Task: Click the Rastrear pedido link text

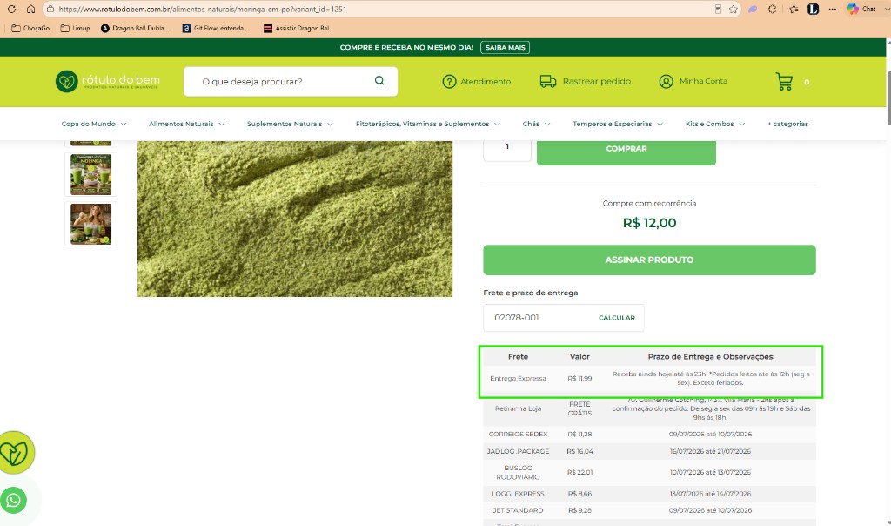Action: (x=597, y=81)
